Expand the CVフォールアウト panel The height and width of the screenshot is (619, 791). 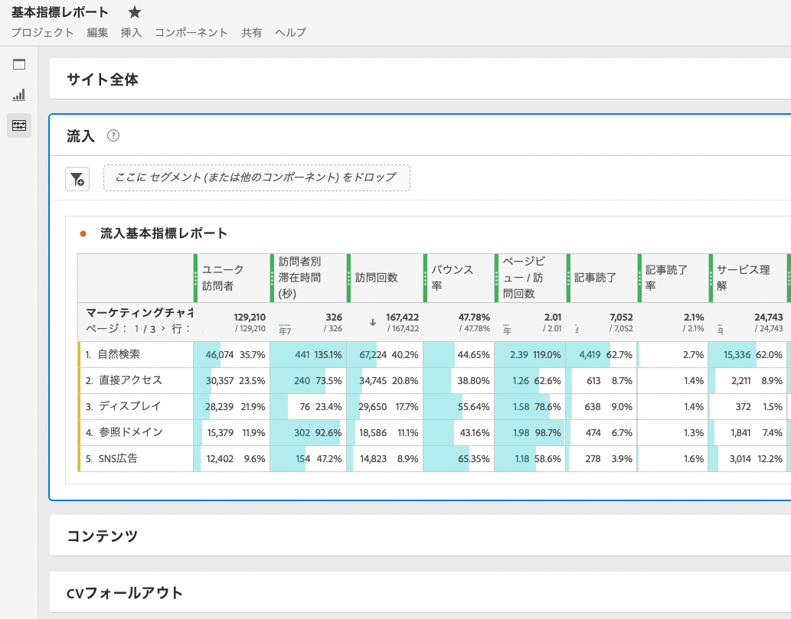pos(125,593)
